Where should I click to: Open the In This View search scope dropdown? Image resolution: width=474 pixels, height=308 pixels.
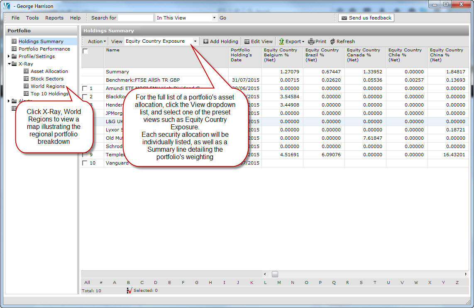(x=214, y=18)
